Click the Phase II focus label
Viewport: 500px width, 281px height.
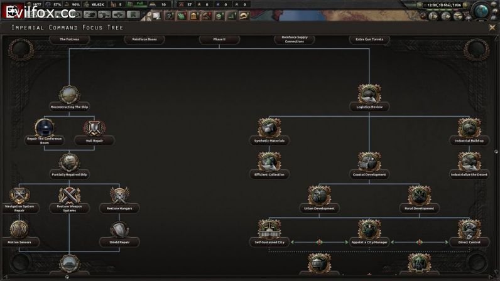219,40
